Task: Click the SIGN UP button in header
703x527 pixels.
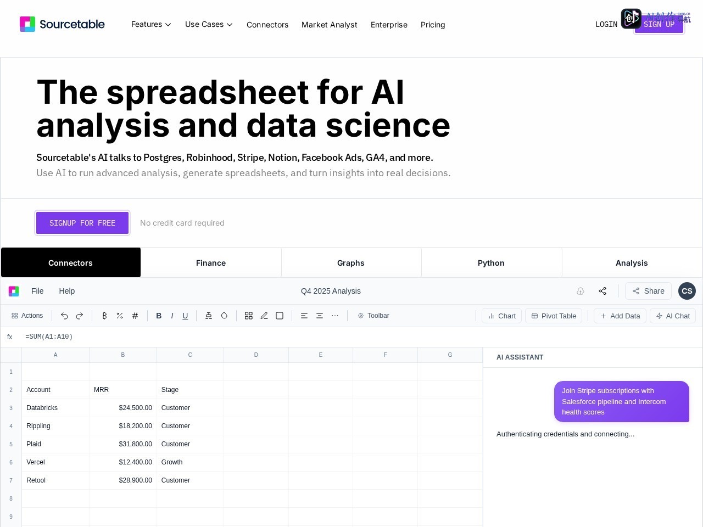Action: click(659, 24)
